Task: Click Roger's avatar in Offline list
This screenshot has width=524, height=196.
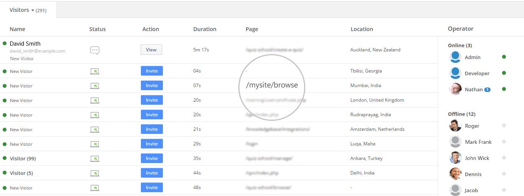Action: [455, 126]
